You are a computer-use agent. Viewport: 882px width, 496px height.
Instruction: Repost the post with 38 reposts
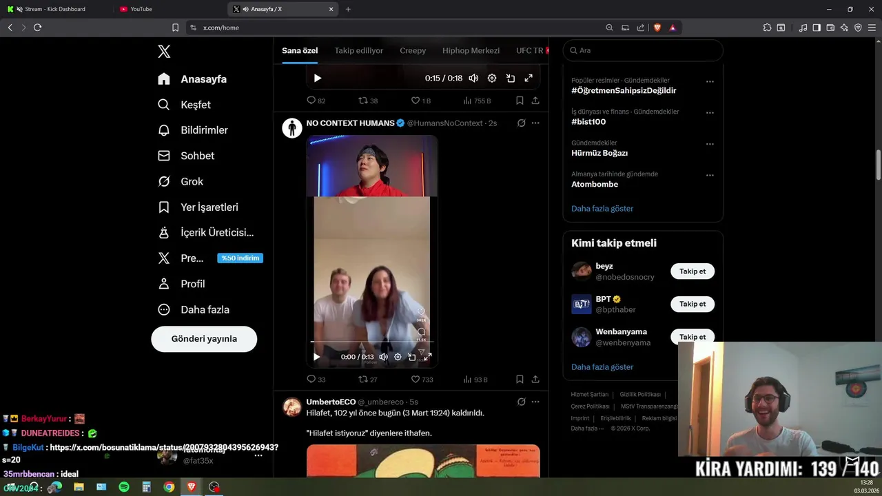coord(368,101)
